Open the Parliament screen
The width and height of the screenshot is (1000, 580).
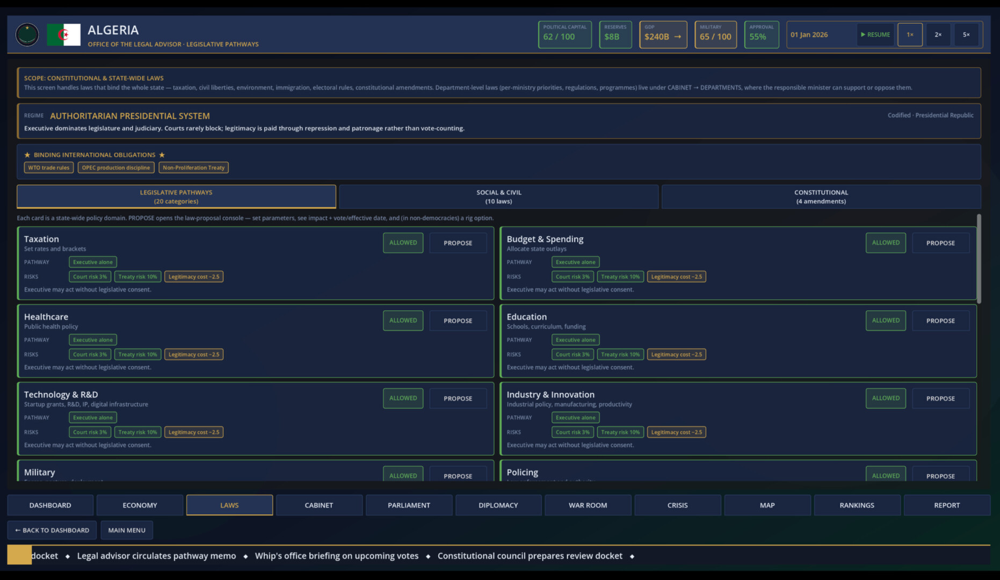[409, 505]
